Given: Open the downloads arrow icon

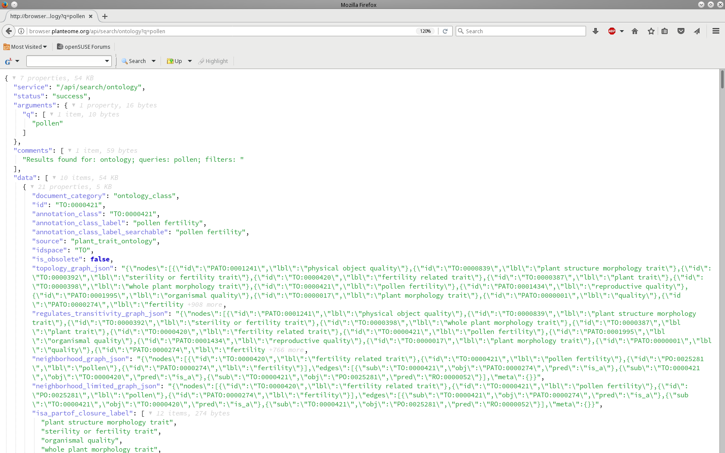Looking at the screenshot, I should pos(596,31).
